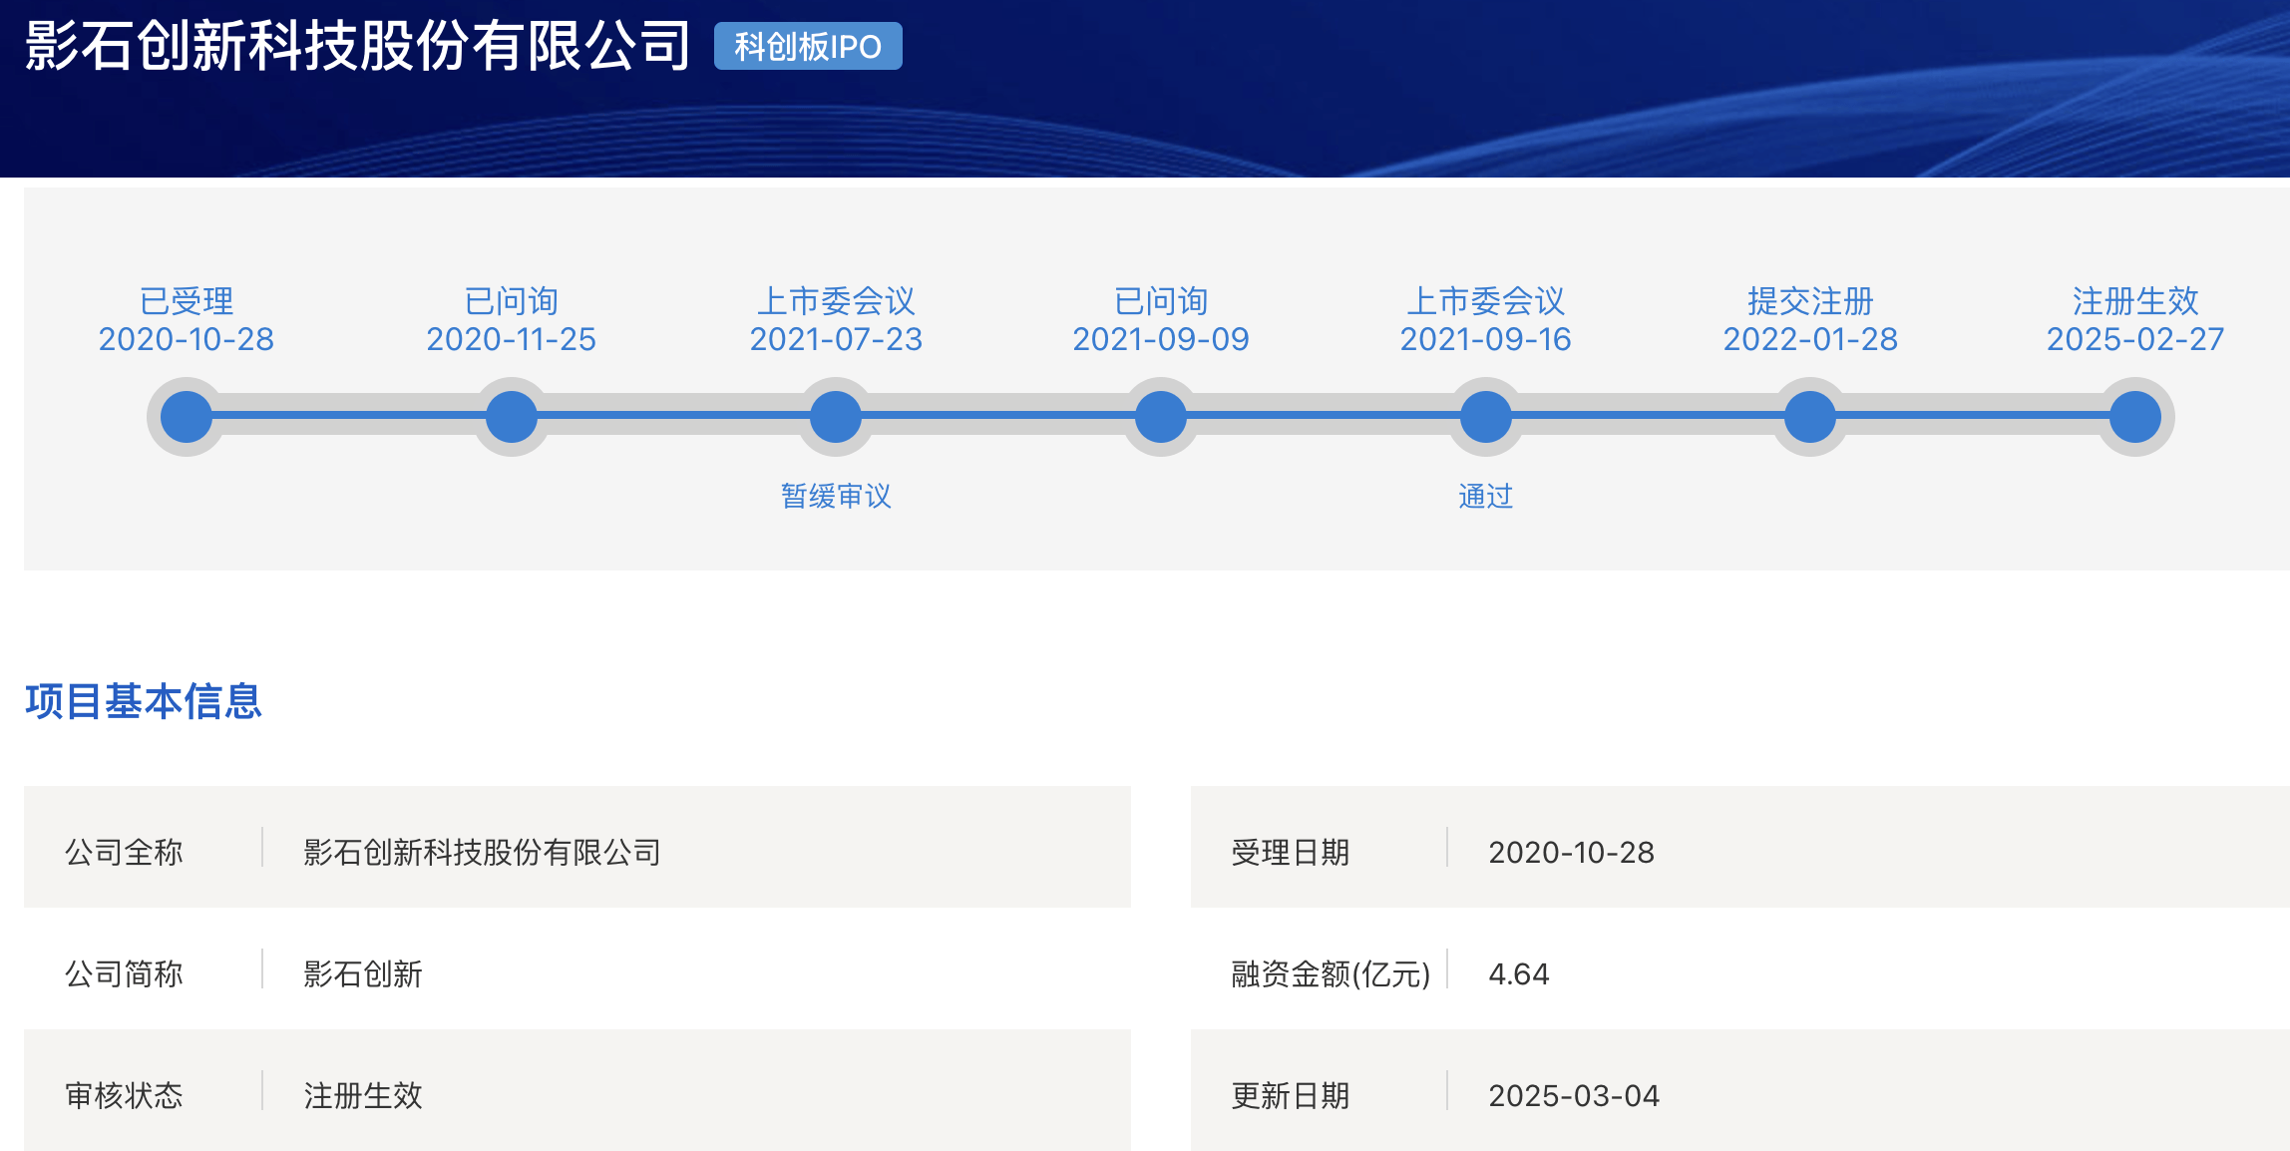
Task: Click the 审核状态 value 注册生效
Action: [x=363, y=1095]
